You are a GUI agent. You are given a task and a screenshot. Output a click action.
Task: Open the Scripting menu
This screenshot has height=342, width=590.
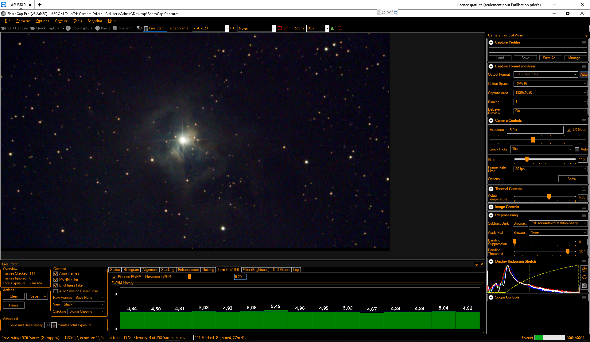[95, 21]
